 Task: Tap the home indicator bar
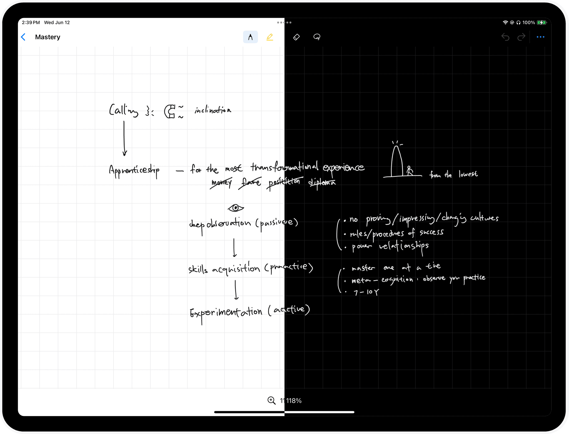click(284, 412)
